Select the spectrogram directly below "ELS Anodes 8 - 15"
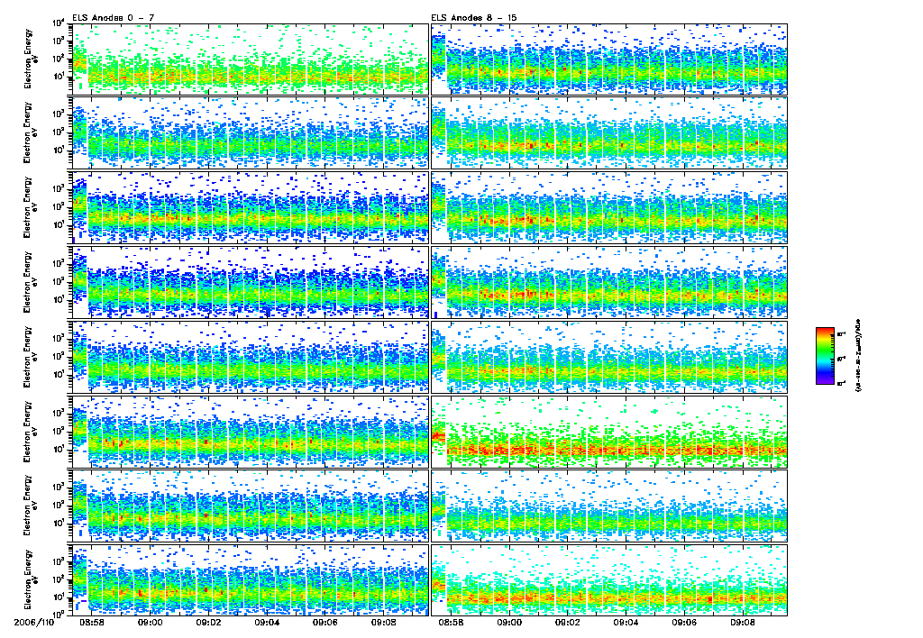Image resolution: width=923 pixels, height=638 pixels. [609, 59]
